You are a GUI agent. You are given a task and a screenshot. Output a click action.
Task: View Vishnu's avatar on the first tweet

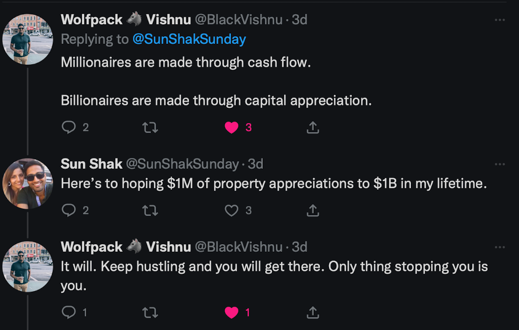pyautogui.click(x=28, y=39)
